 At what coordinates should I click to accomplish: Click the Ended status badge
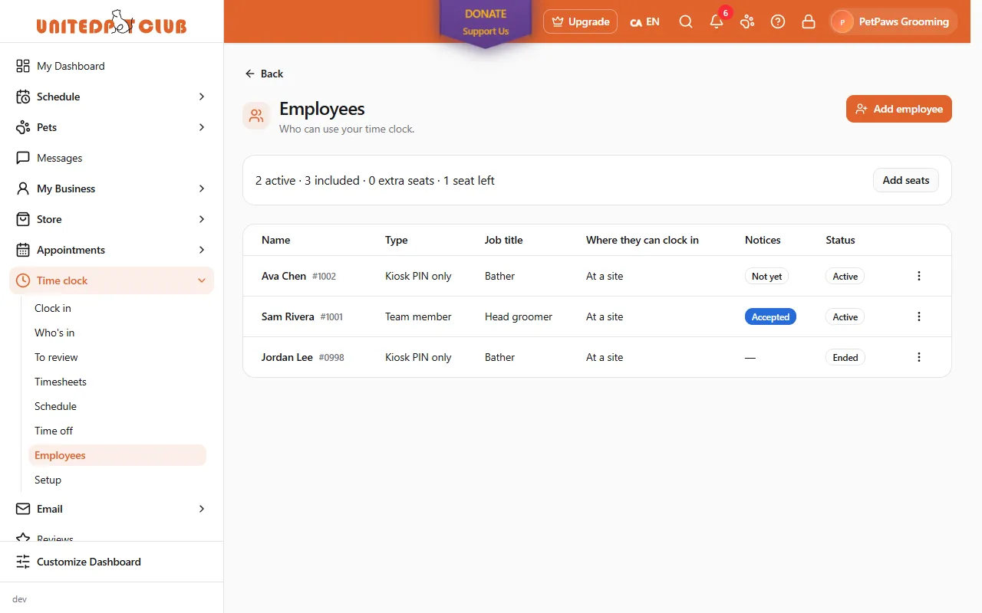pos(845,357)
